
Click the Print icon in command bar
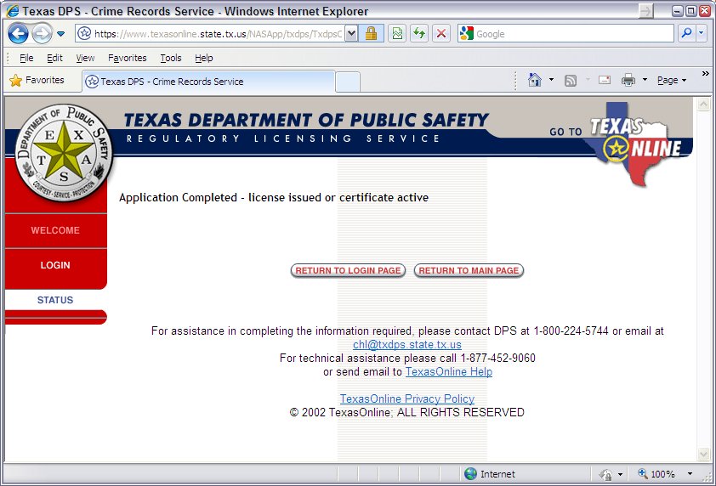628,81
